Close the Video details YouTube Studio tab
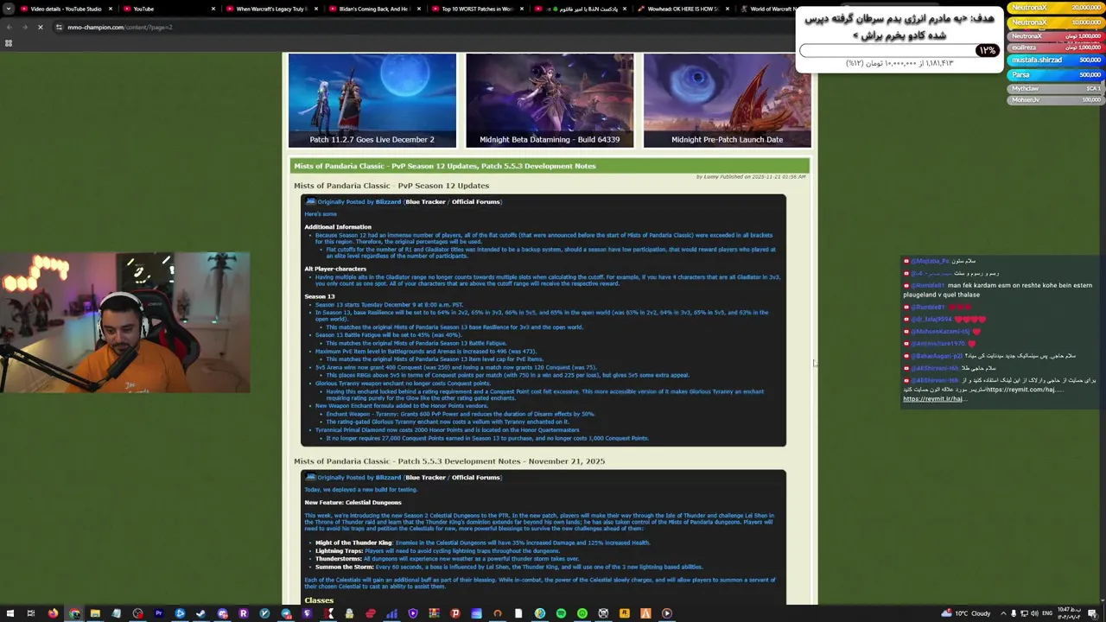The image size is (1106, 622). (111, 9)
